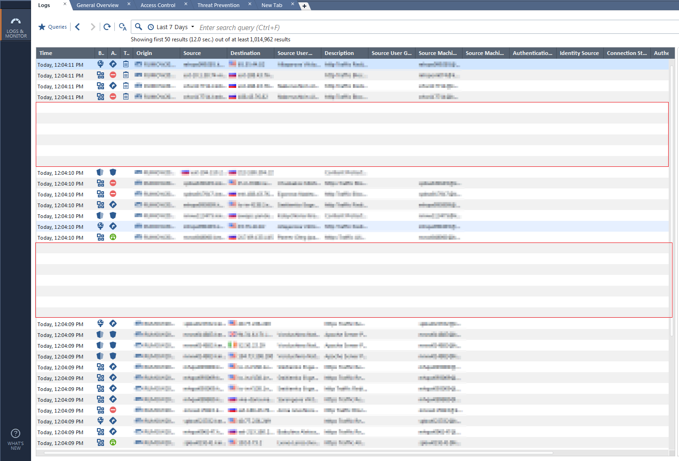Click the search magnifier icon
The image size is (679, 461).
click(138, 27)
